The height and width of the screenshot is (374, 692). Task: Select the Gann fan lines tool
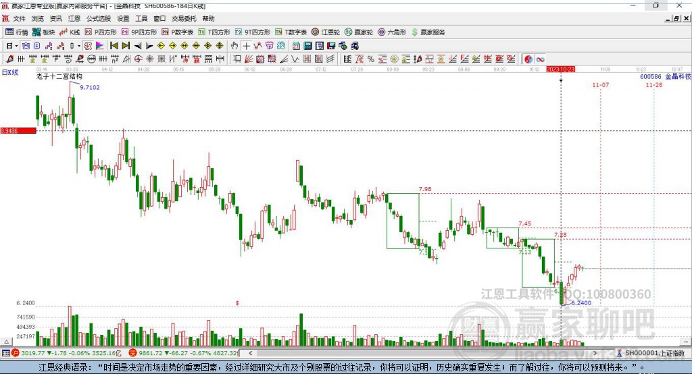pos(249,59)
